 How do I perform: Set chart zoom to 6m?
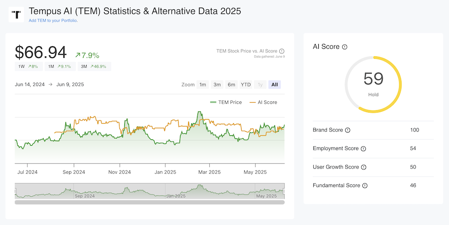pyautogui.click(x=231, y=85)
